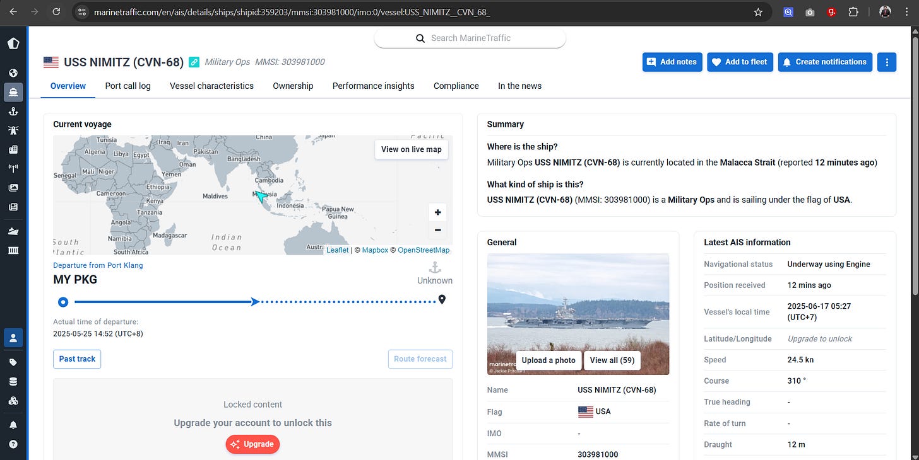The image size is (919, 460).
Task: Click the Route forecast button
Action: 420,359
